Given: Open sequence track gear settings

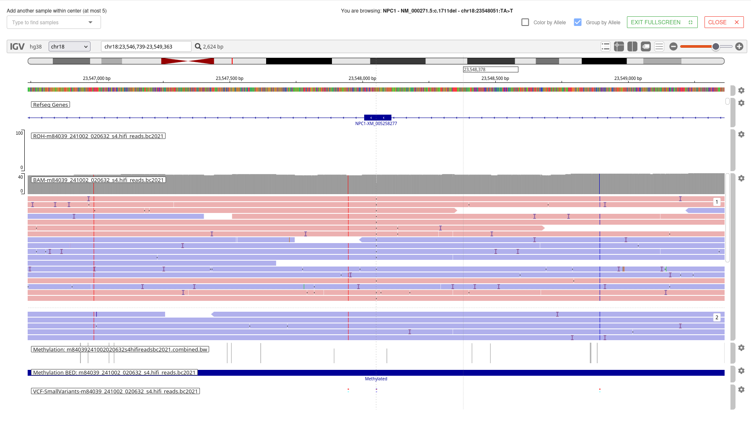Looking at the screenshot, I should (x=741, y=90).
